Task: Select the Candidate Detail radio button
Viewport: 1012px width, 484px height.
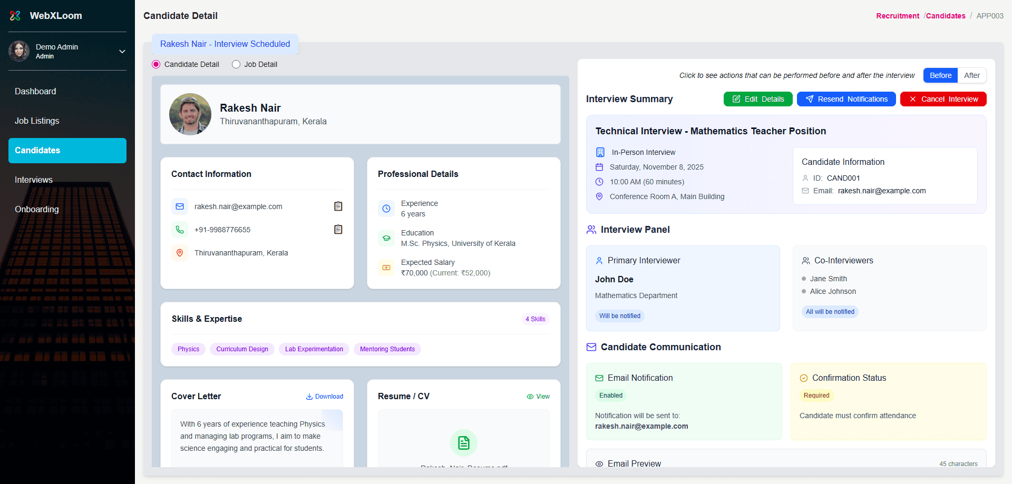Action: pyautogui.click(x=156, y=64)
